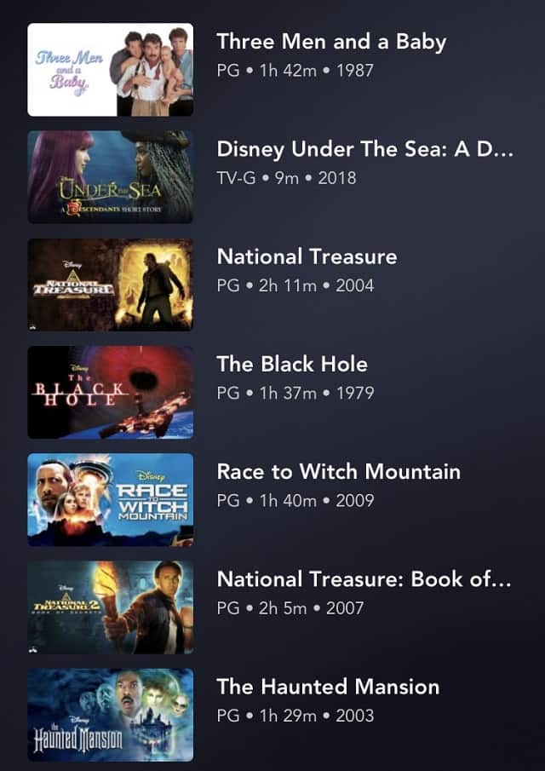
Task: Click The Black Hole poster thumbnail
Action: pyautogui.click(x=110, y=392)
